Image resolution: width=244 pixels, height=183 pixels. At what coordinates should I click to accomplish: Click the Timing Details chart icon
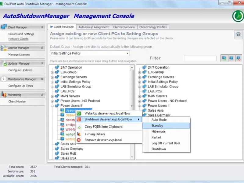point(79,134)
